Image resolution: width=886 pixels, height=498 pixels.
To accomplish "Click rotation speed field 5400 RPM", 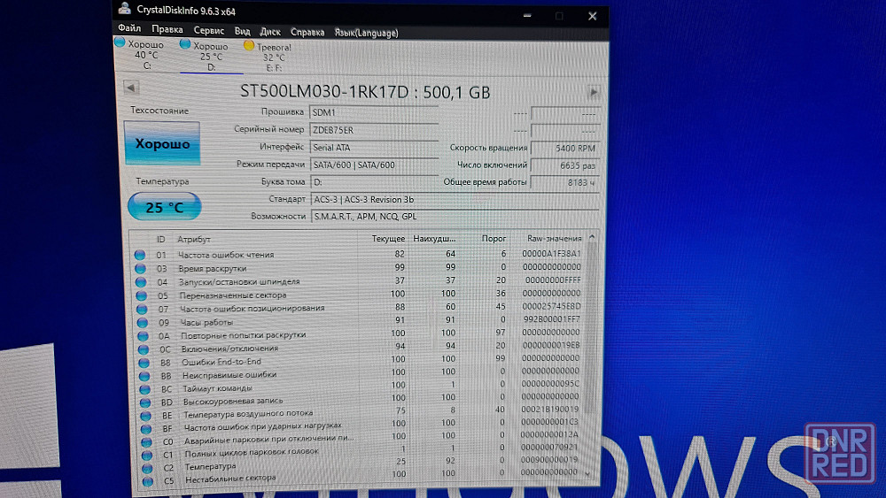I will pos(564,148).
